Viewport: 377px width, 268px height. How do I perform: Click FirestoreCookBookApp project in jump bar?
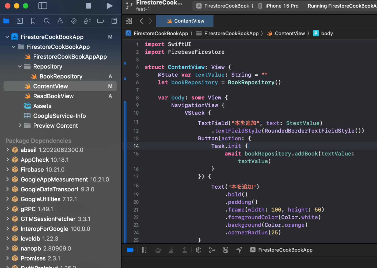point(157,33)
